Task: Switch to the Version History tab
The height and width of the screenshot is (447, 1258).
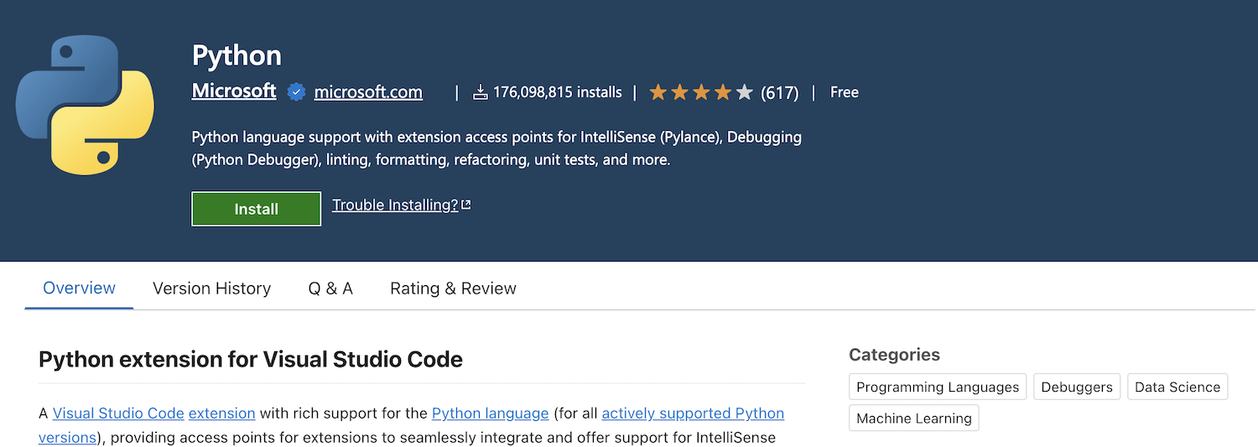Action: (211, 288)
